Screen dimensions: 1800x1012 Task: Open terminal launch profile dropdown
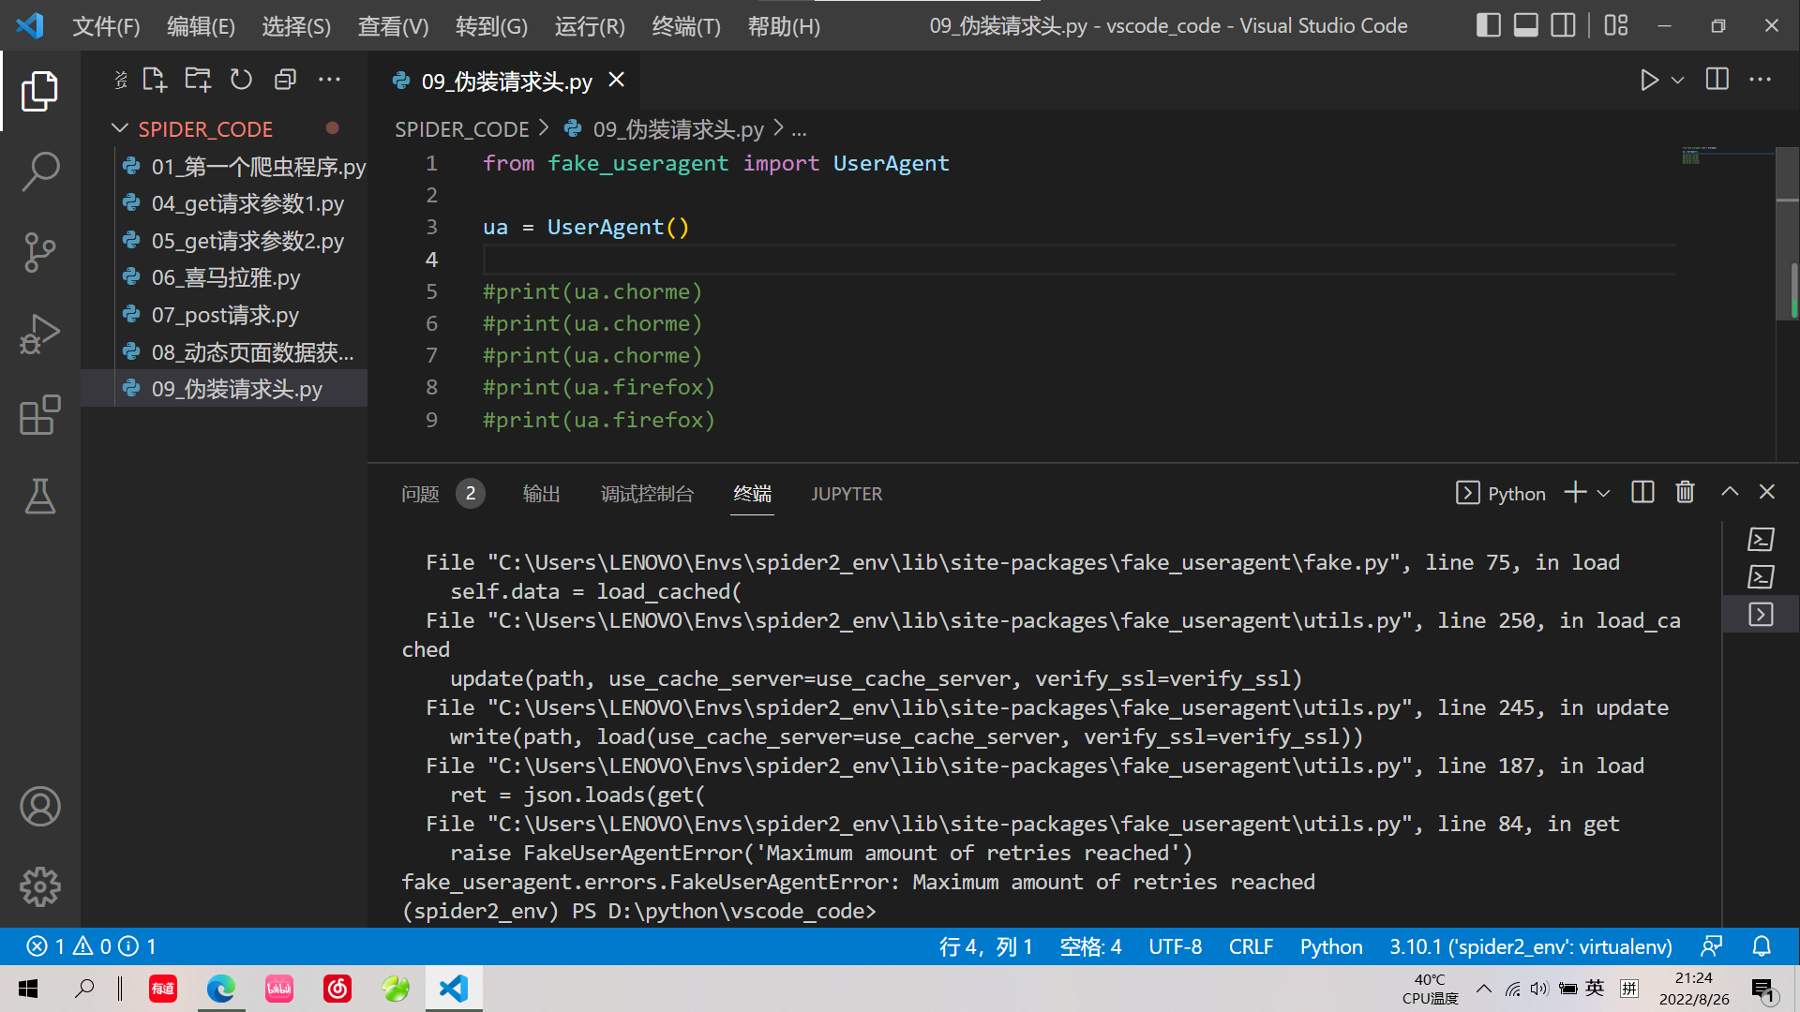click(1603, 493)
